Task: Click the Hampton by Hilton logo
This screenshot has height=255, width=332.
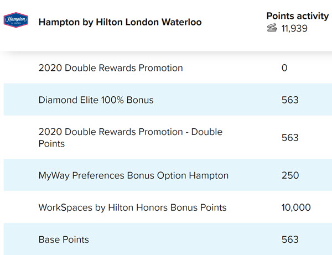Action: [x=16, y=20]
